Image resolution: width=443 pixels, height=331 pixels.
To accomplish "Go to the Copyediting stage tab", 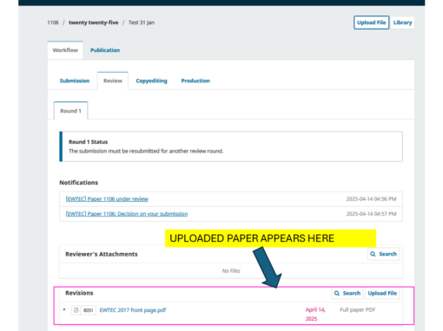I will [151, 81].
